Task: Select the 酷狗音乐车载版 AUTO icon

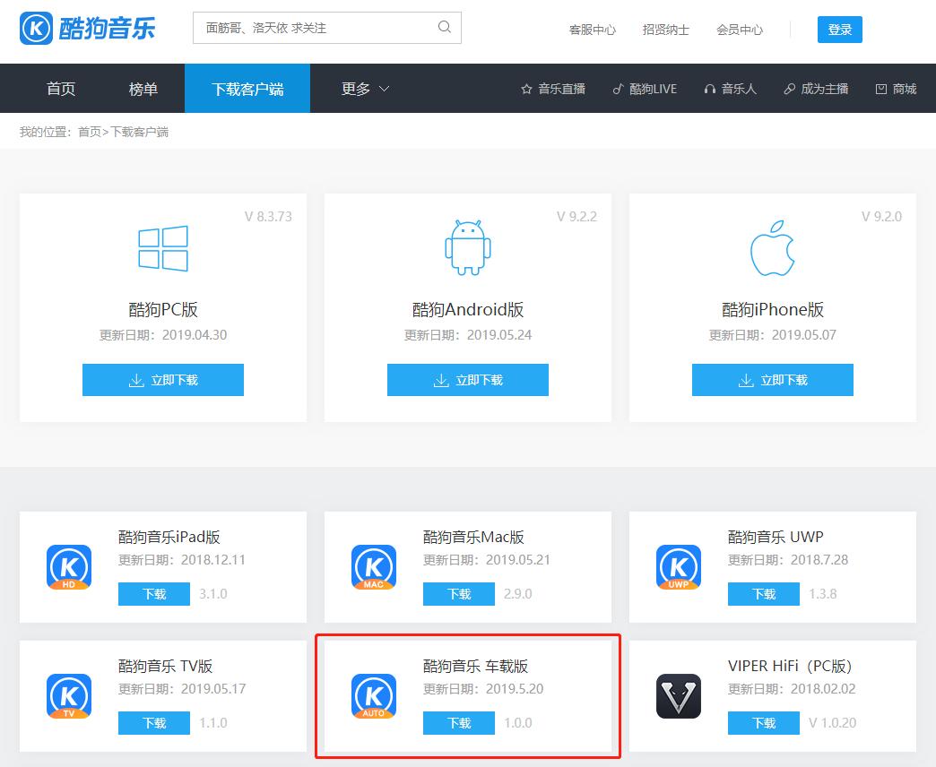Action: (x=374, y=696)
